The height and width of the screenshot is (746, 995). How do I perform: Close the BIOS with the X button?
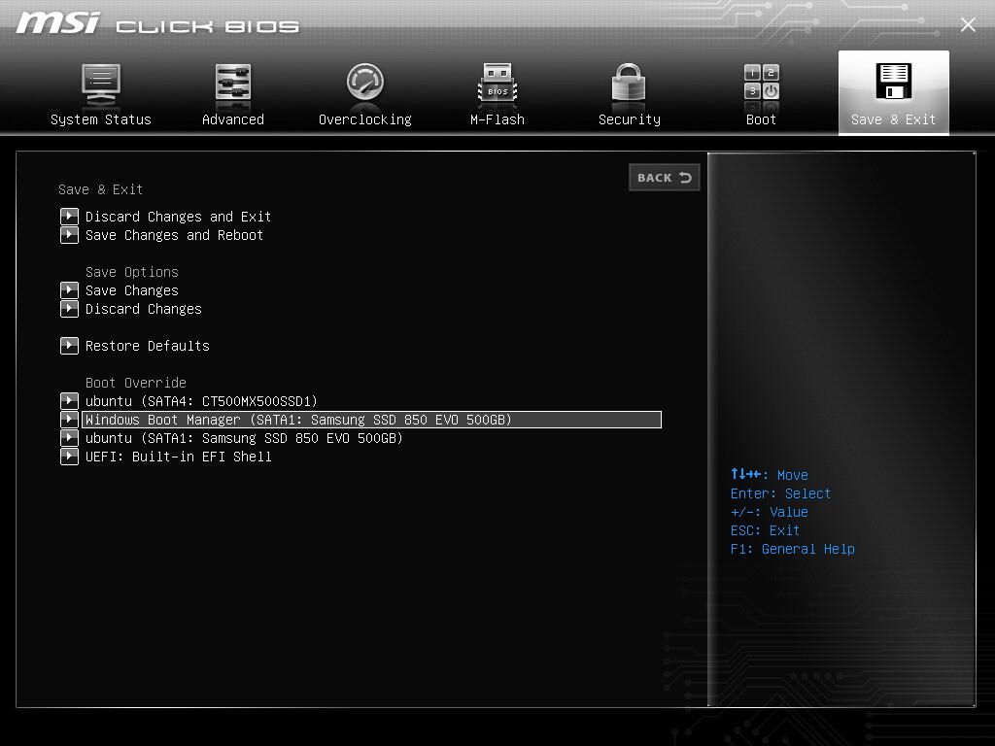click(x=968, y=24)
